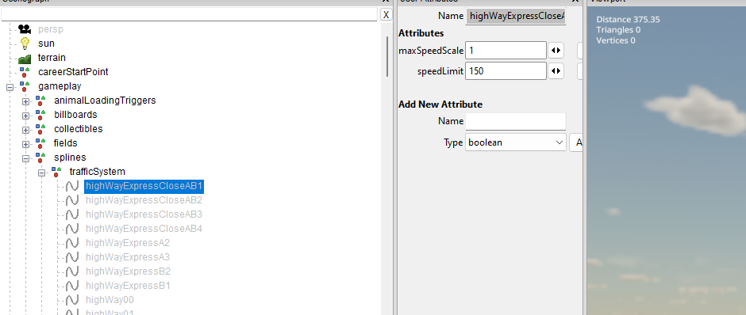Click the selected object Name field
Image resolution: width=746 pixels, height=315 pixels.
(x=516, y=16)
